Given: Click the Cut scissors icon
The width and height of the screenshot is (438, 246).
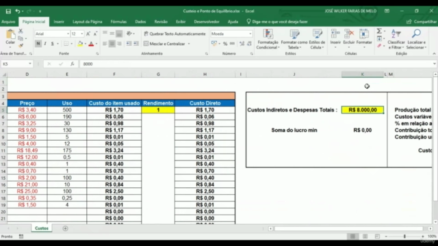Looking at the screenshot, I should [21, 31].
